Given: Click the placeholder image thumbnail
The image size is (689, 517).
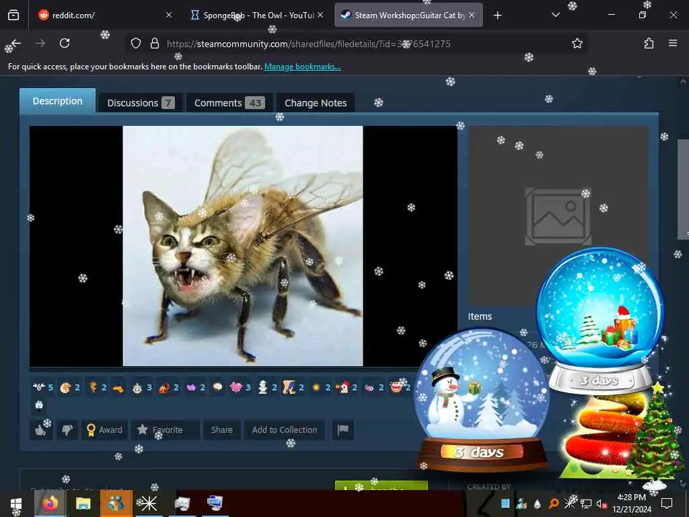Looking at the screenshot, I should [x=558, y=217].
